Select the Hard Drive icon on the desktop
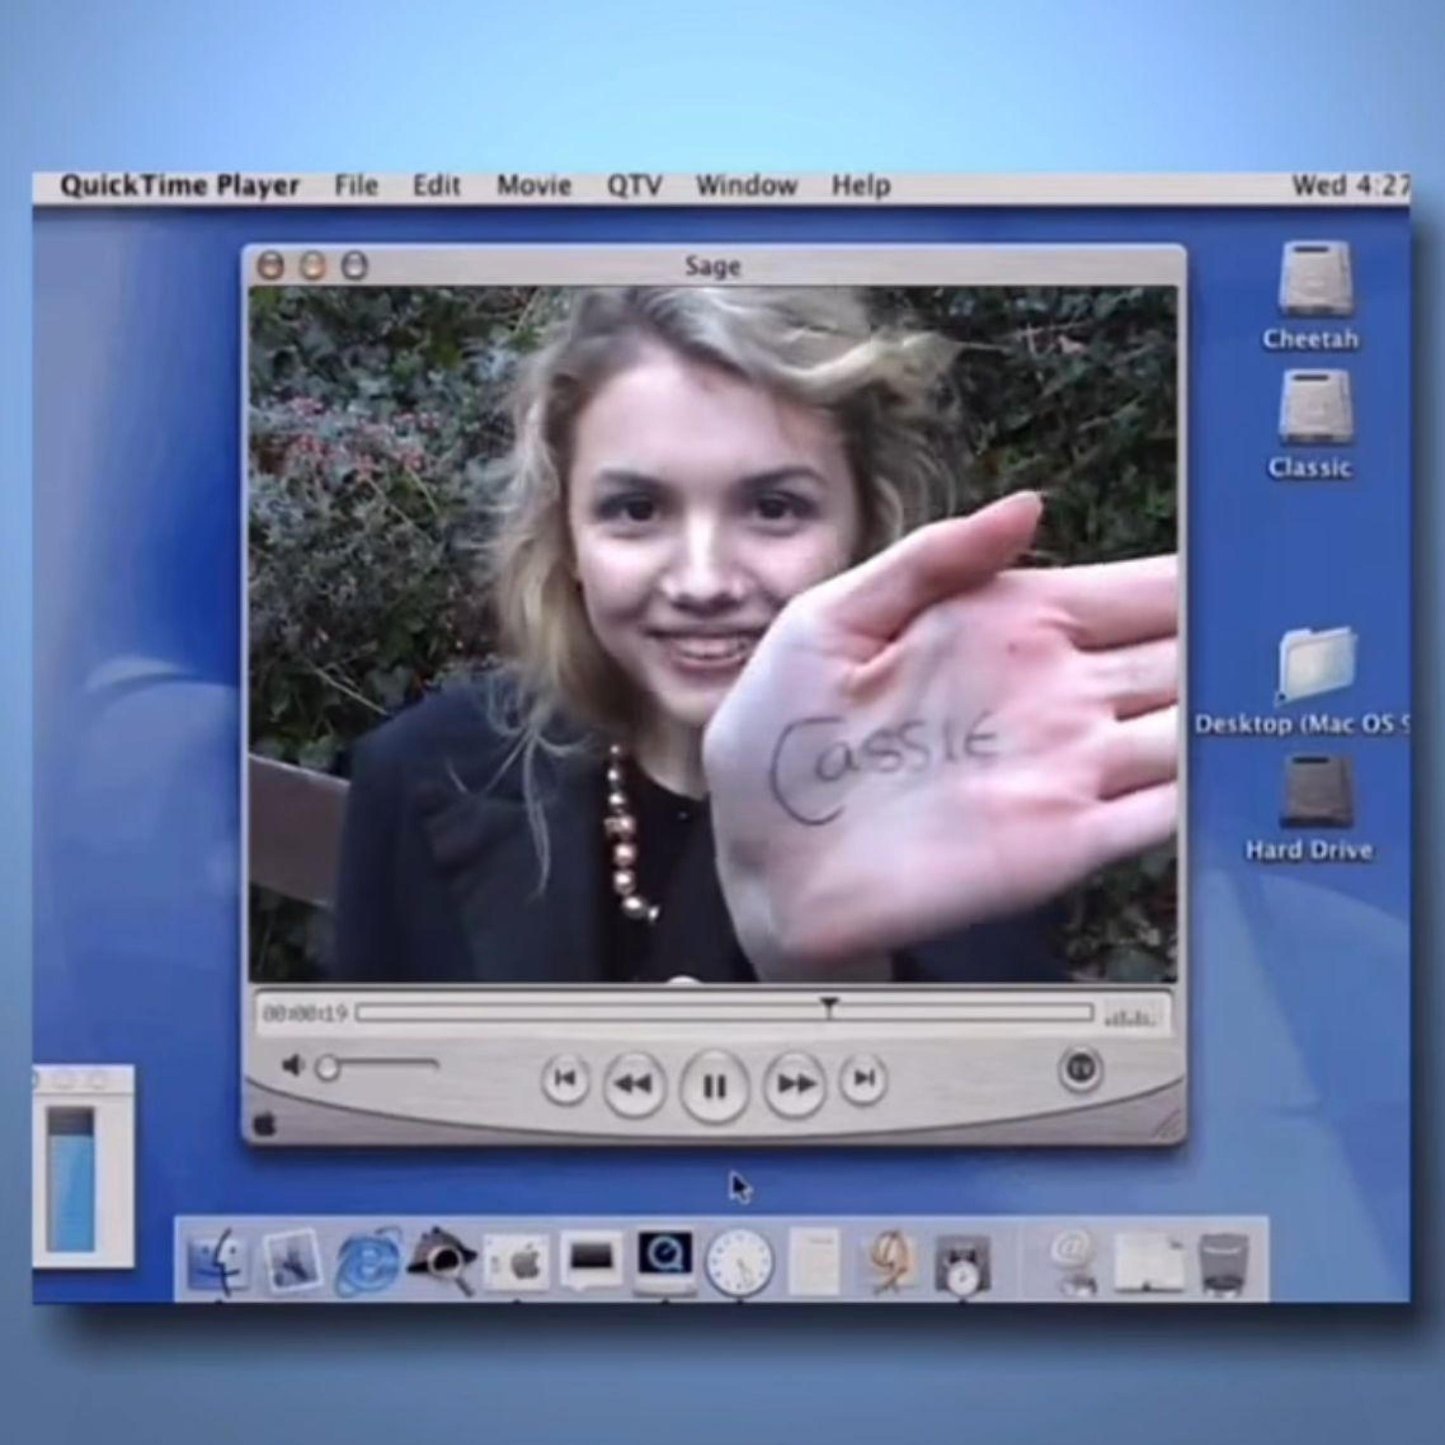 [x=1316, y=792]
